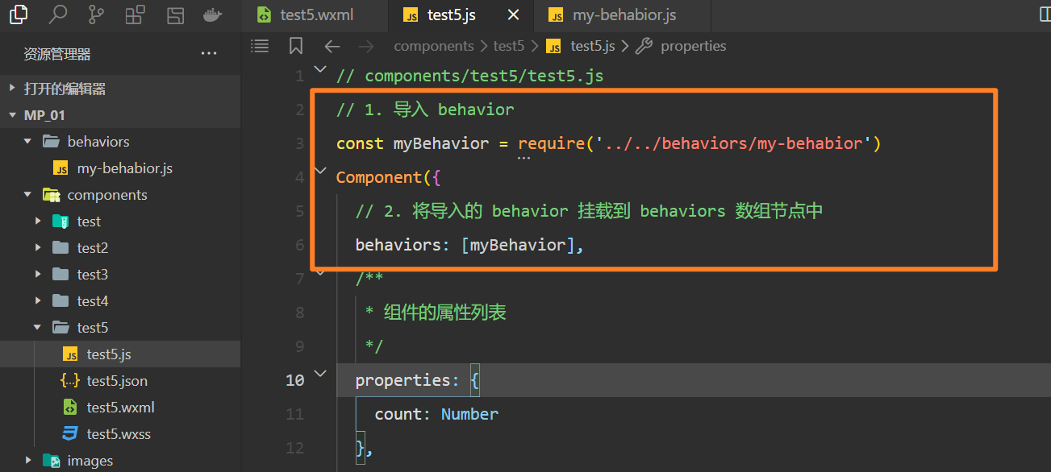The height and width of the screenshot is (472, 1051).
Task: Click the 资源管理器 panel title
Action: [57, 54]
